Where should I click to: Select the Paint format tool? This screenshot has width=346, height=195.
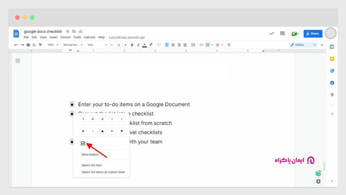[x=40, y=45]
